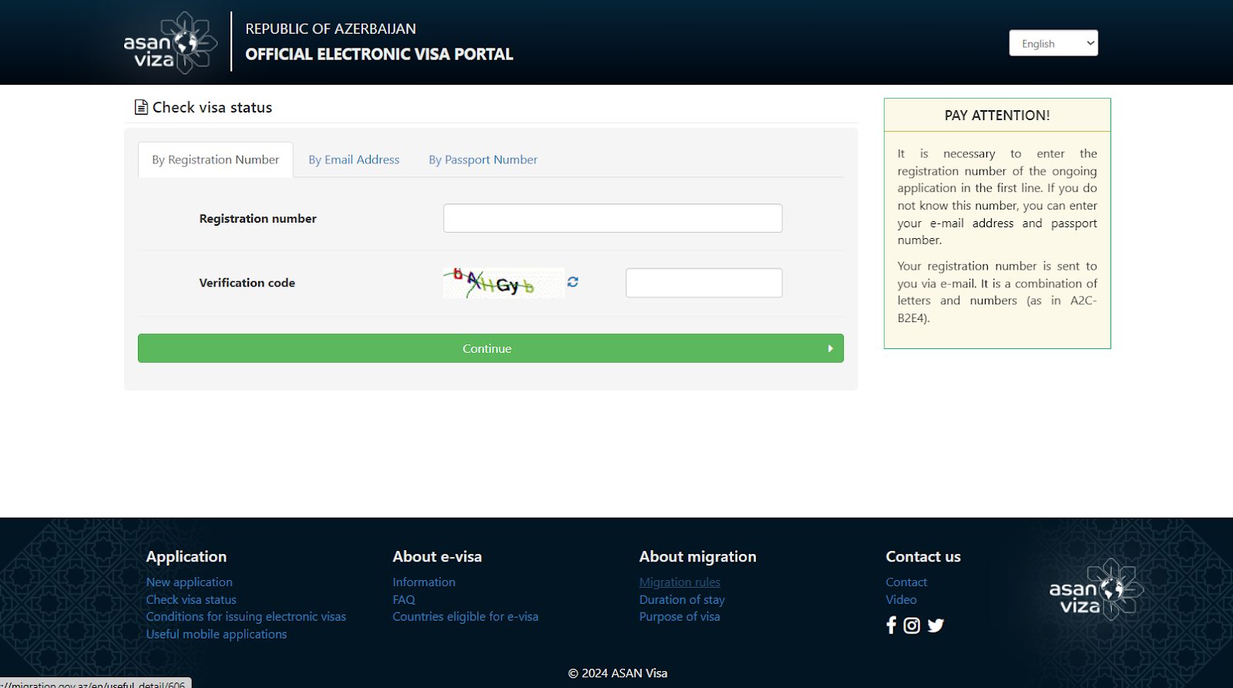This screenshot has width=1233, height=688.
Task: Click the © 2024 ASAN Visa copyright text
Action: (x=618, y=673)
